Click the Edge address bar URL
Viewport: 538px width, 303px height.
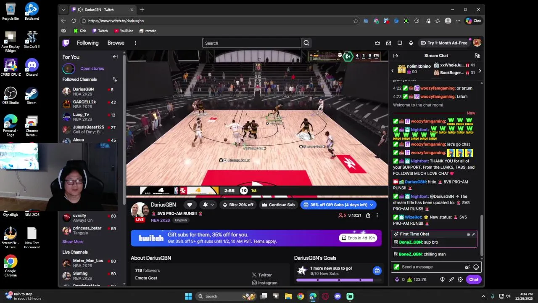click(116, 21)
